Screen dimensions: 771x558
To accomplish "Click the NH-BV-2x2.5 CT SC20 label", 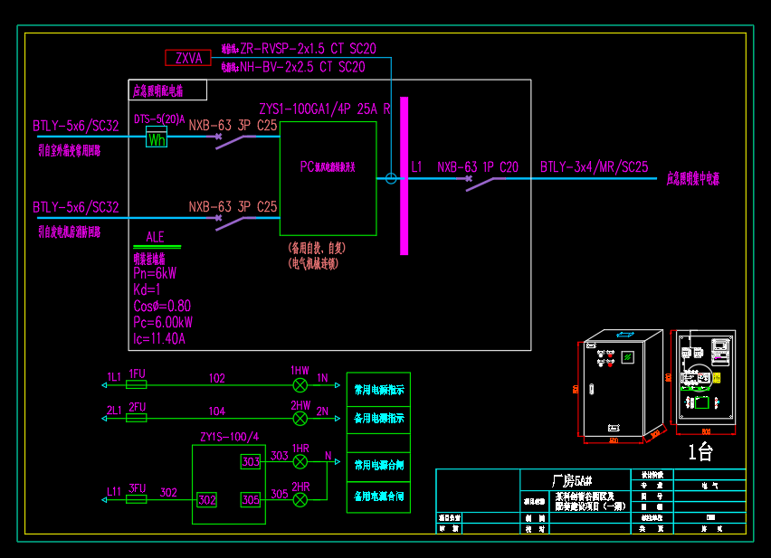I will pos(302,67).
